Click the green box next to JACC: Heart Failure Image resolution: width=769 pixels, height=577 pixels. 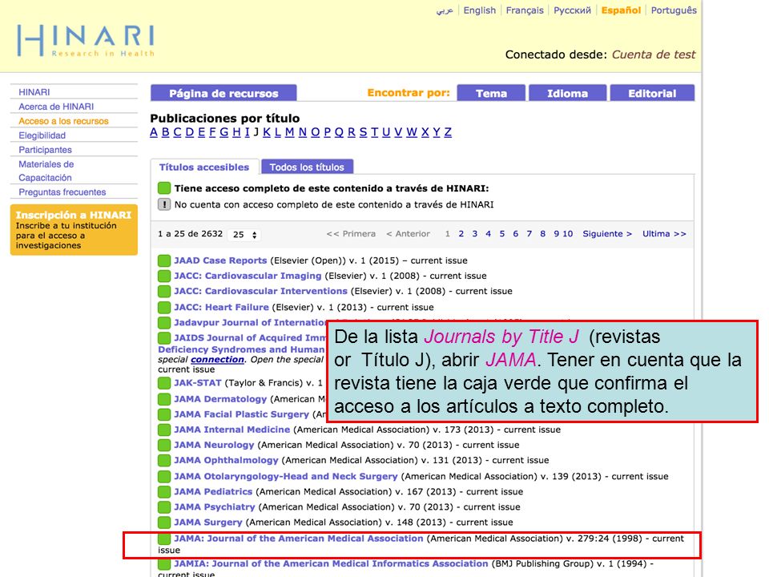164,308
